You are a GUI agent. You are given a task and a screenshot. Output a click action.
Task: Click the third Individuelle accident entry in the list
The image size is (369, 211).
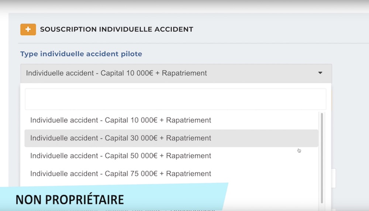point(121,156)
